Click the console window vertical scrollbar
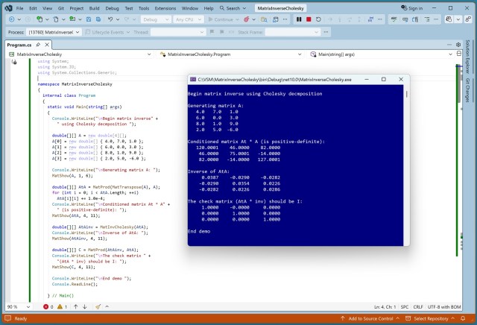 [406, 164]
